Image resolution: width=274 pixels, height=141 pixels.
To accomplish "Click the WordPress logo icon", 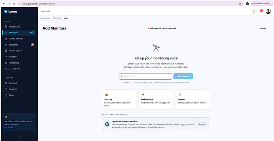I will pos(107,124).
